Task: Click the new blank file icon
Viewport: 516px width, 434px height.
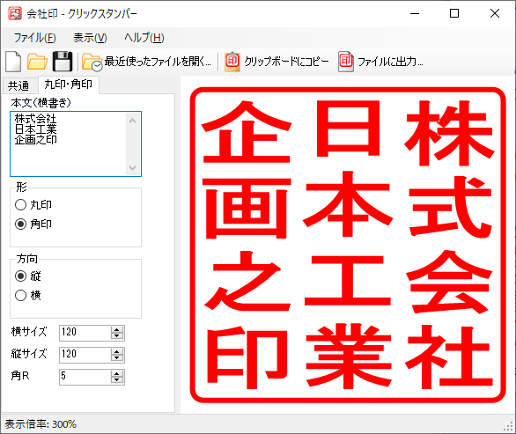Action: pyautogui.click(x=13, y=62)
